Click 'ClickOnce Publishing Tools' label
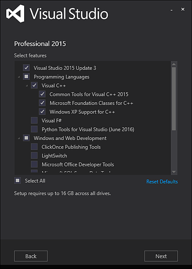Viewport: 192px width, 269px height. tap(71, 147)
